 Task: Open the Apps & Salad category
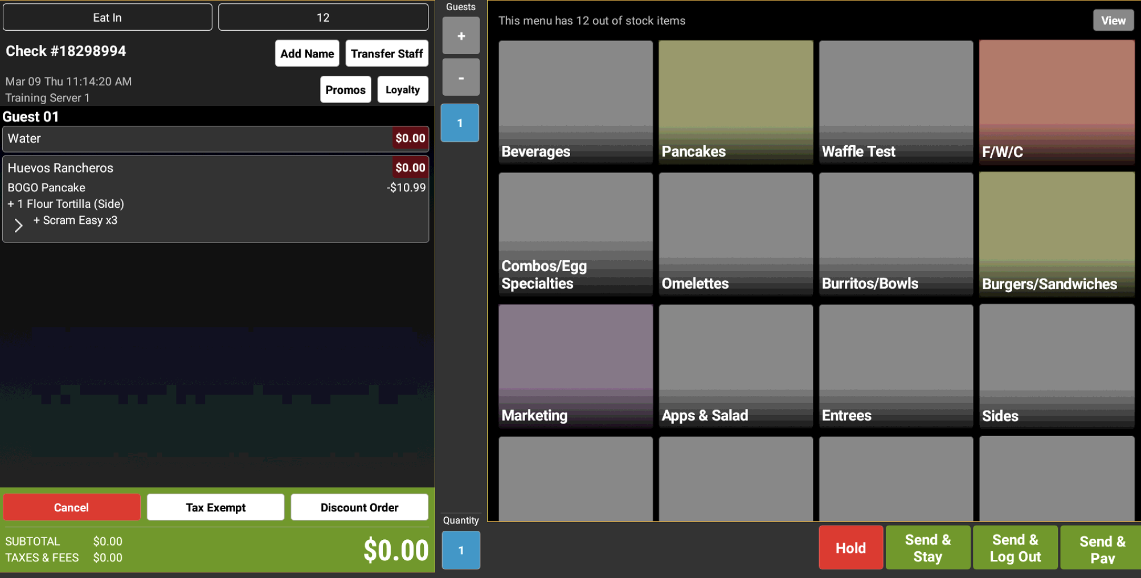(736, 366)
